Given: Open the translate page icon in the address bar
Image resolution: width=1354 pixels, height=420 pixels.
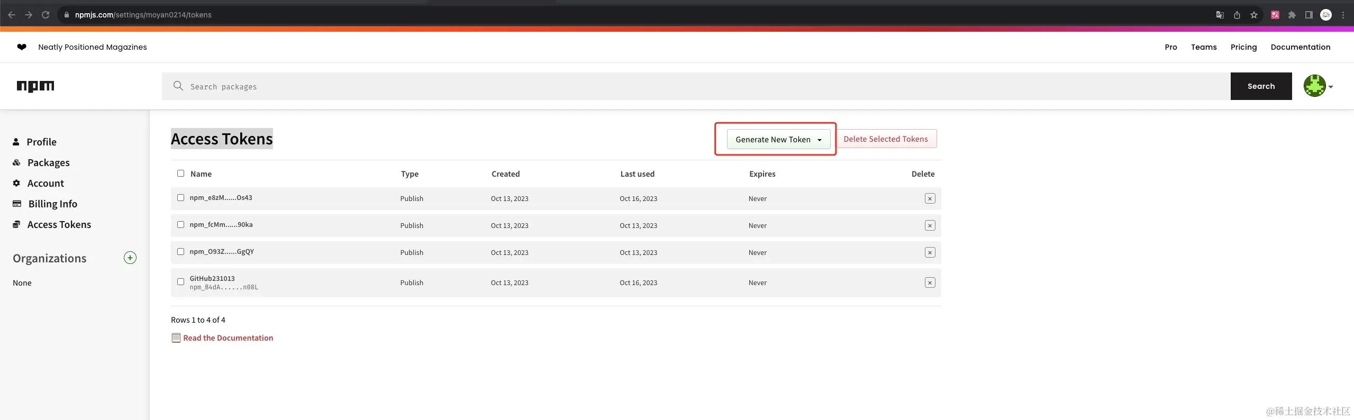Looking at the screenshot, I should 1220,15.
